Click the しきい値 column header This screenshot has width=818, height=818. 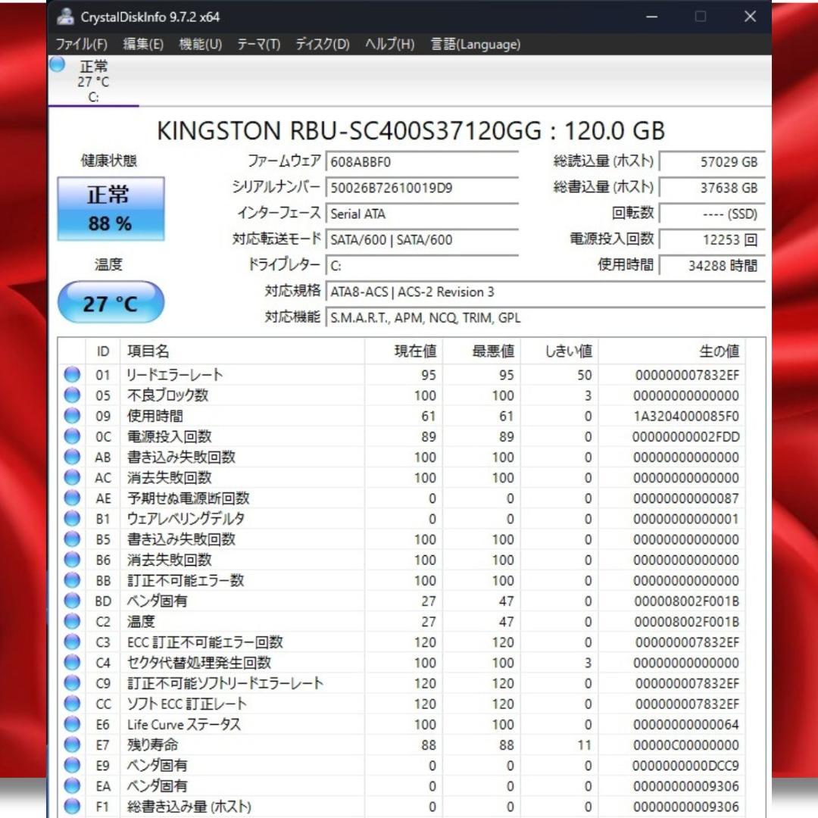pyautogui.click(x=559, y=351)
